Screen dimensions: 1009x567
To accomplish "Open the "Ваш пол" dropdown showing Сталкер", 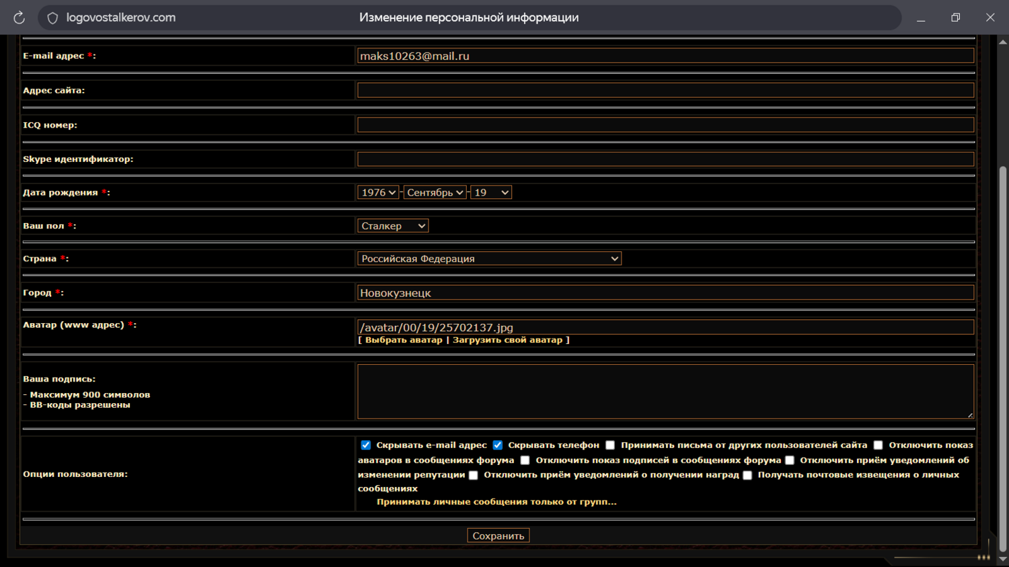I will coord(393,226).
